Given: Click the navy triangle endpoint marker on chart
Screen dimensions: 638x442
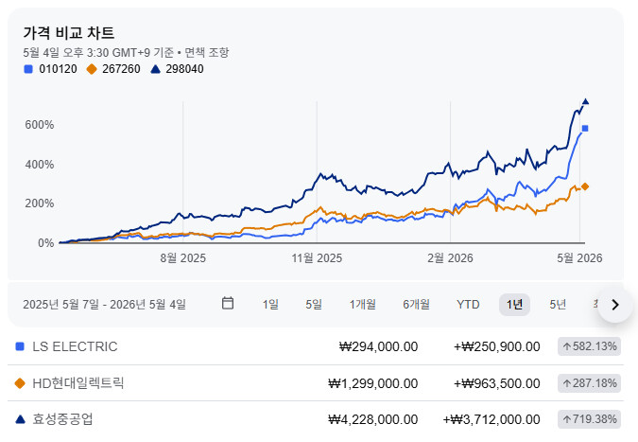Looking at the screenshot, I should (x=586, y=101).
